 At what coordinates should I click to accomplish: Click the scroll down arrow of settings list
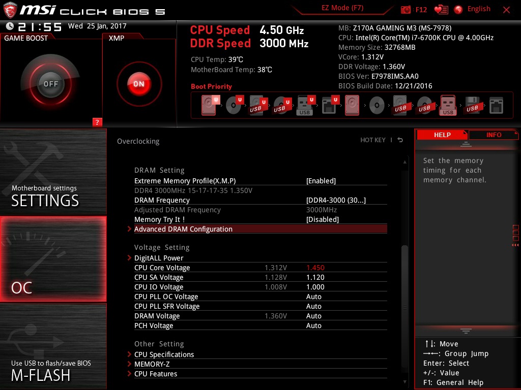[404, 382]
